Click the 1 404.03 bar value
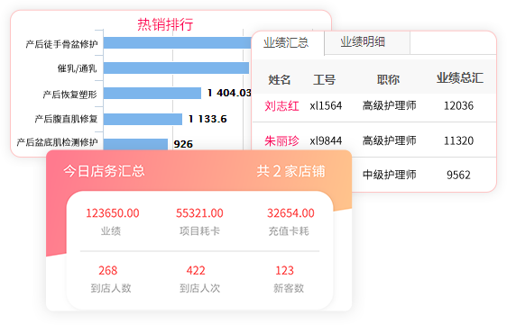Screen dimensions: 507x325 (229, 94)
